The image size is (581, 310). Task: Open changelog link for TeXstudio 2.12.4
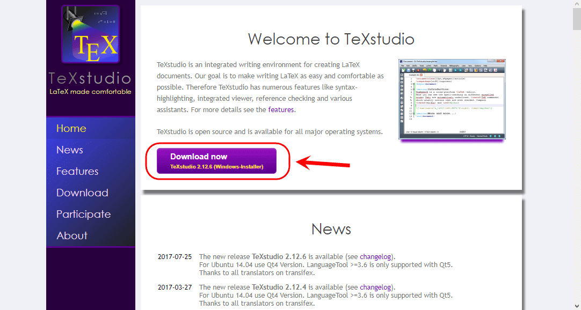[x=375, y=287]
